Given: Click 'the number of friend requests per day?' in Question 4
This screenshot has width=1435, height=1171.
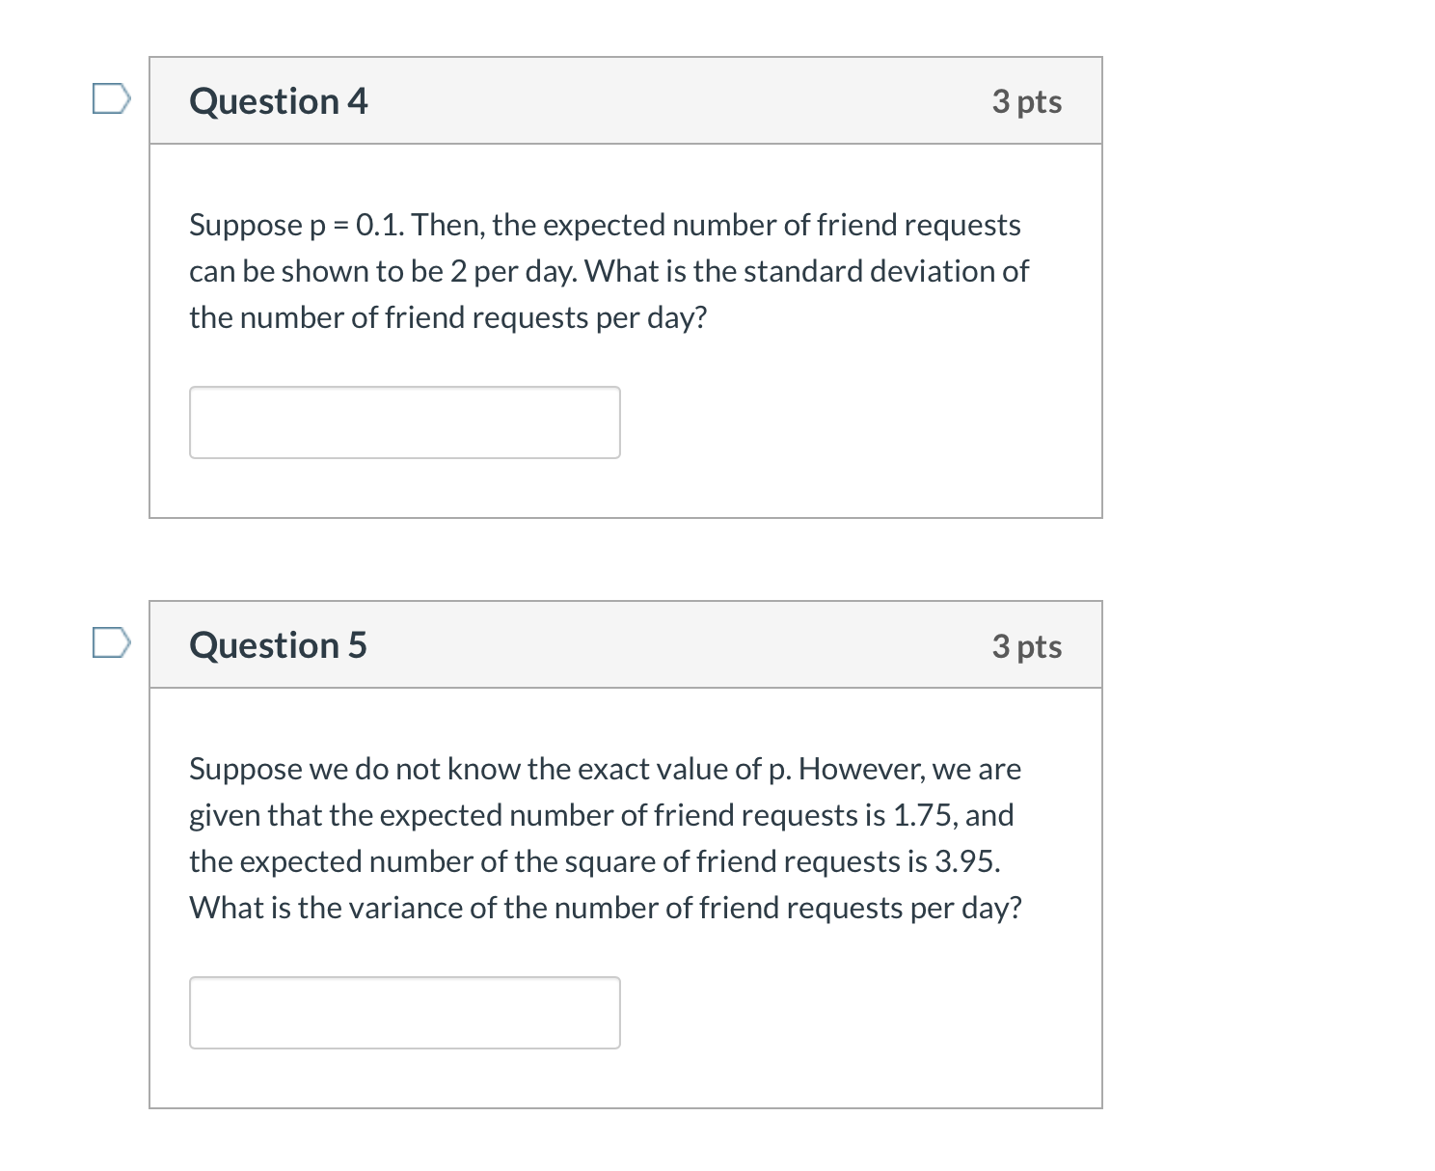Looking at the screenshot, I should tap(447, 317).
